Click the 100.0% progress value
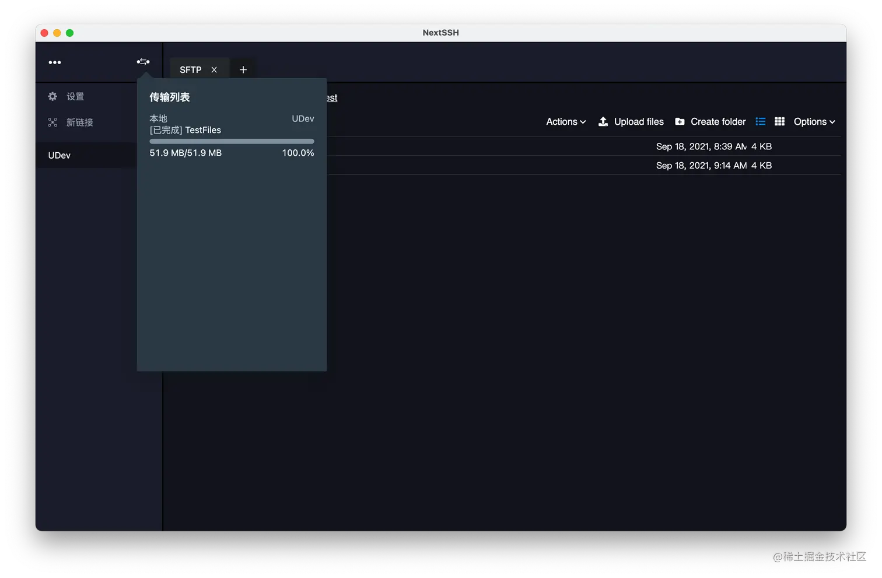The image size is (882, 578). pos(298,153)
